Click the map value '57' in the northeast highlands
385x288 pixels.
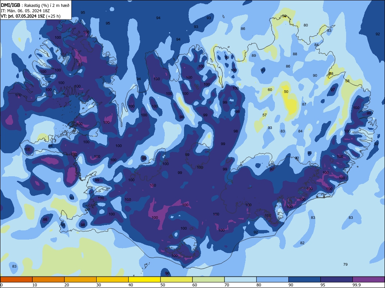click(264, 115)
